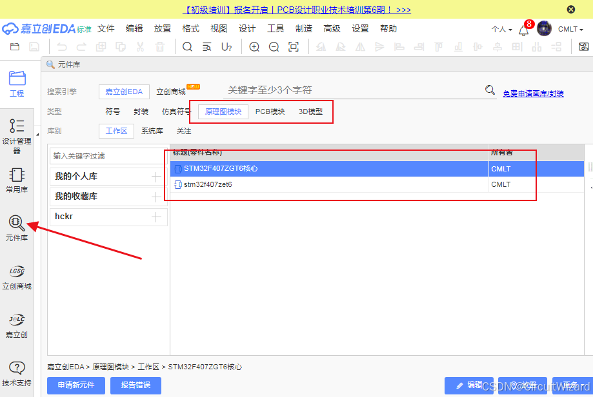Screen dimensions: 593x397
Task: Open the CMLT account dropdown
Action: click(570, 29)
